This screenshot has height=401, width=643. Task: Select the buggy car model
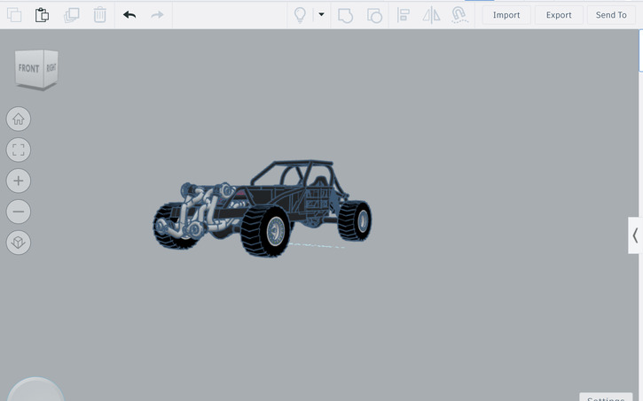(x=263, y=209)
